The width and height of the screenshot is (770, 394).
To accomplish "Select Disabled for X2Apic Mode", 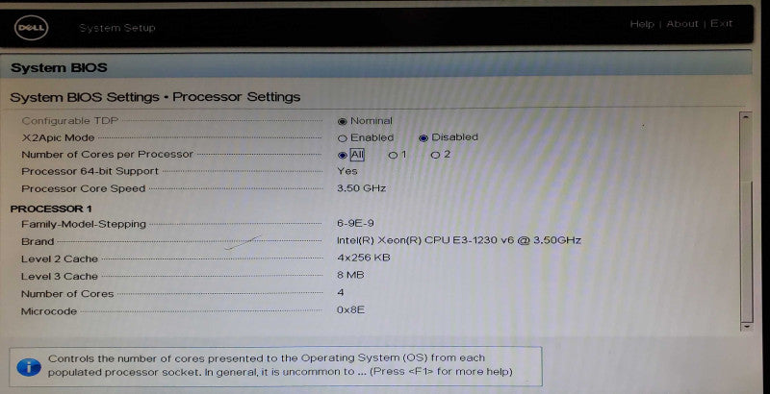I will [423, 137].
